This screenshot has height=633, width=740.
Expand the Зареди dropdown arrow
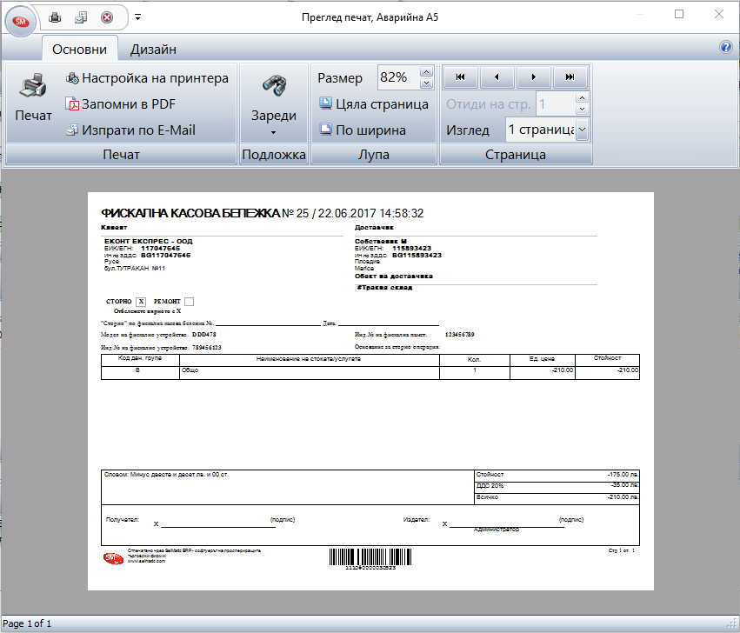pyautogui.click(x=273, y=133)
